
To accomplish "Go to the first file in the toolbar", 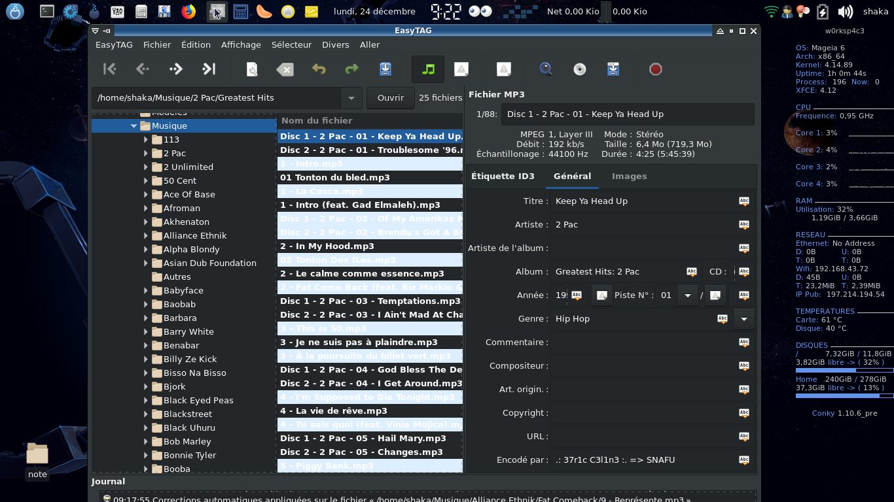I will (x=110, y=69).
